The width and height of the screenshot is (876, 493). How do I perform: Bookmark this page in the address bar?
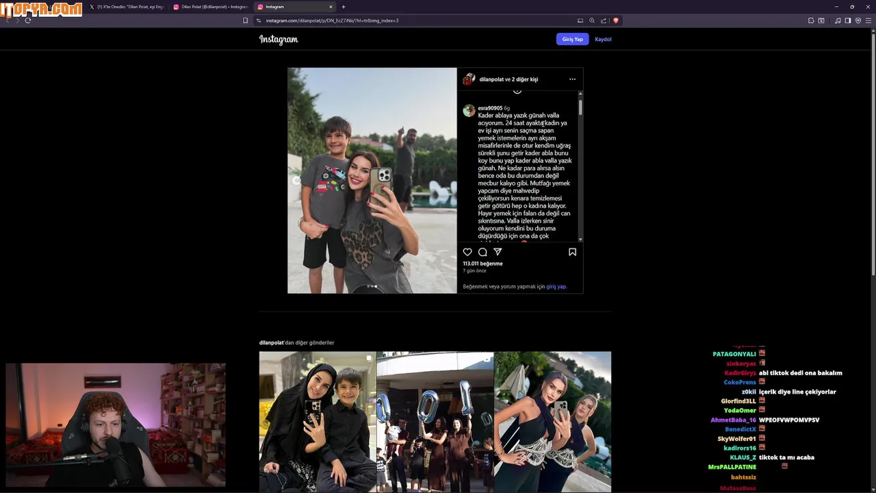tap(246, 21)
